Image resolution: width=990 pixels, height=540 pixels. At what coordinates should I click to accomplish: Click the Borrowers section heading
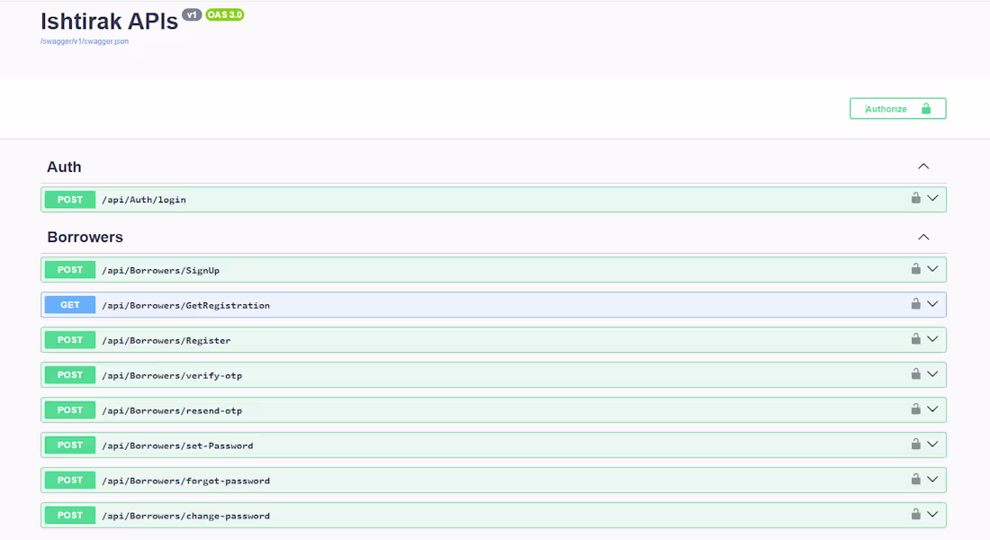coord(85,237)
